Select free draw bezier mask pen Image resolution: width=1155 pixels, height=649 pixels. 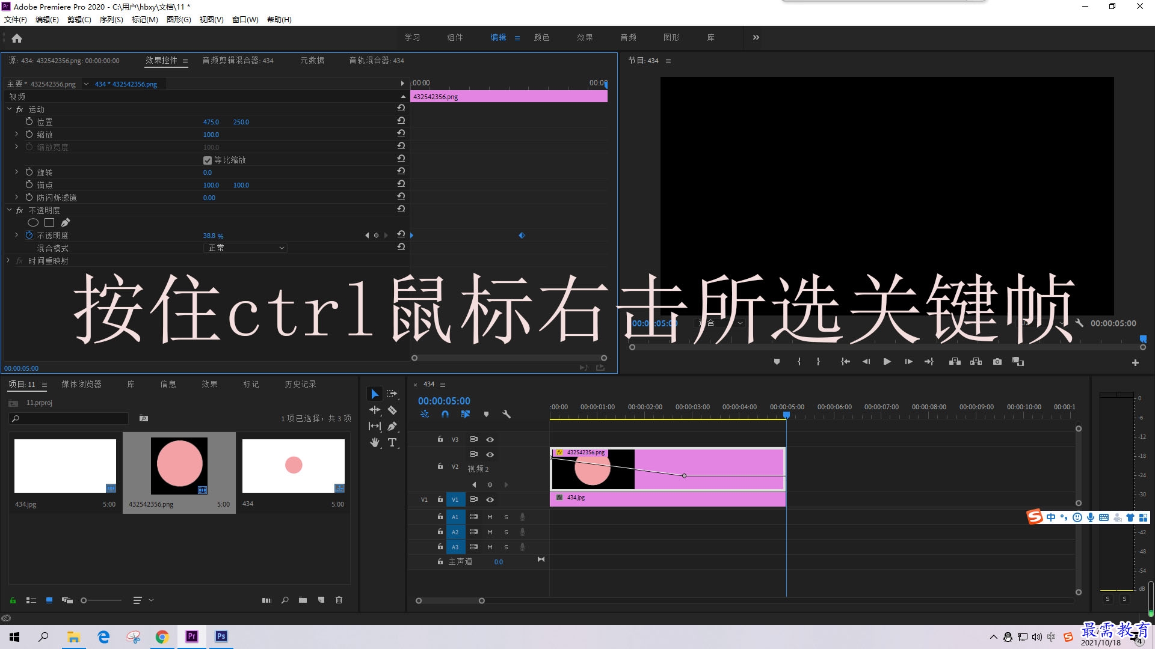65,222
